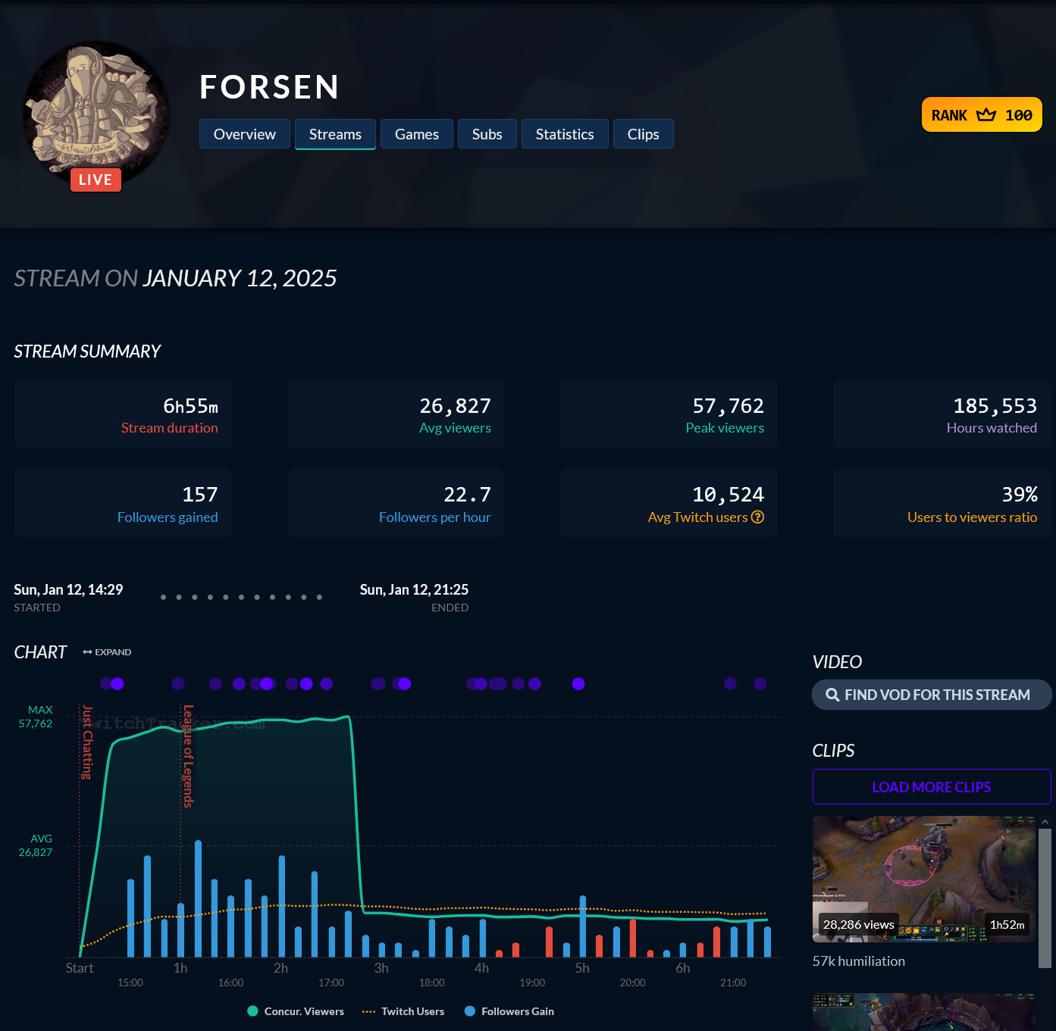1056x1031 pixels.
Task: Click the 'Sun, Jan 12, 21:25' end time
Action: [414, 589]
